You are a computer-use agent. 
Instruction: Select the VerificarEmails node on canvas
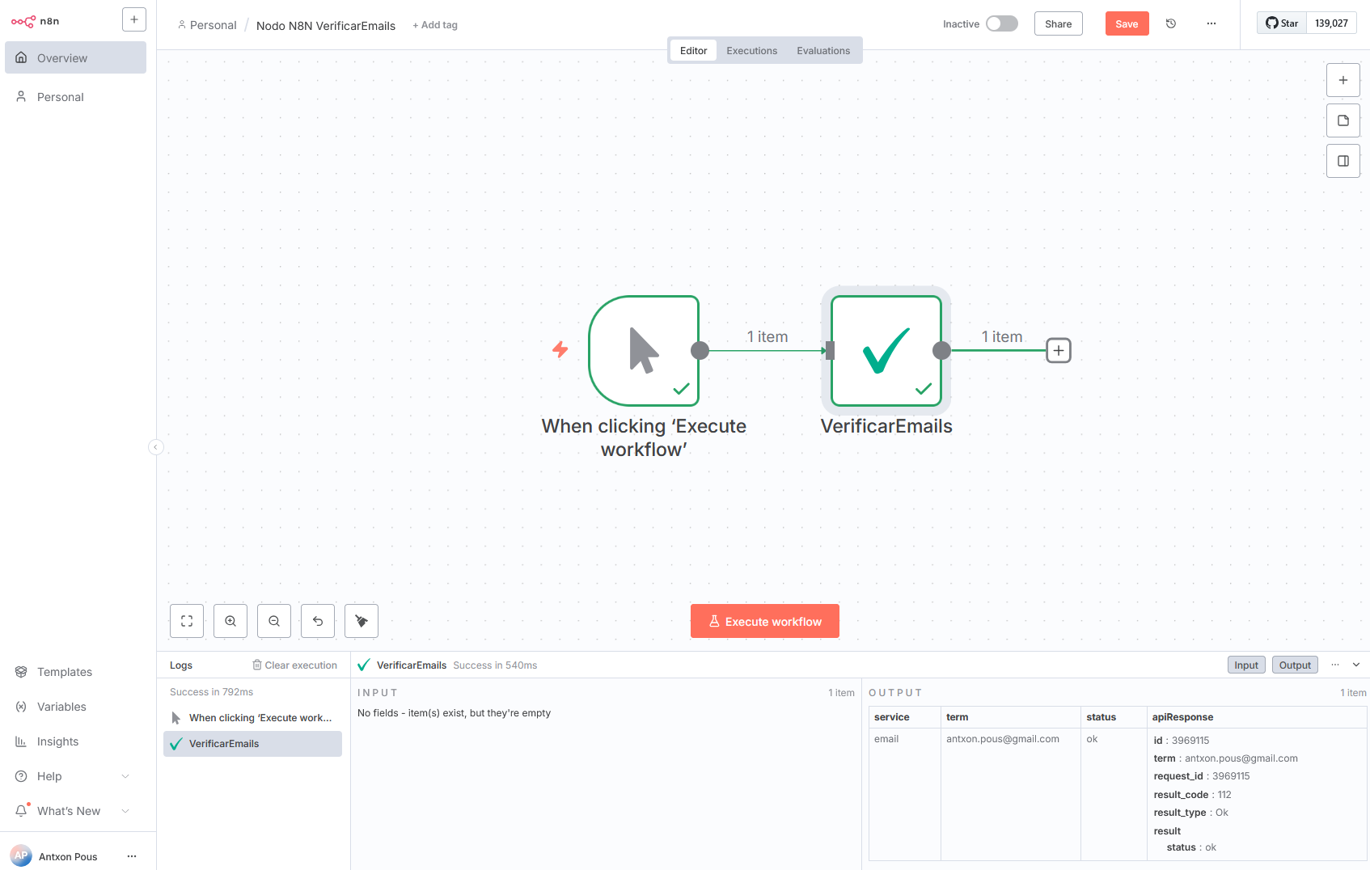pyautogui.click(x=886, y=351)
